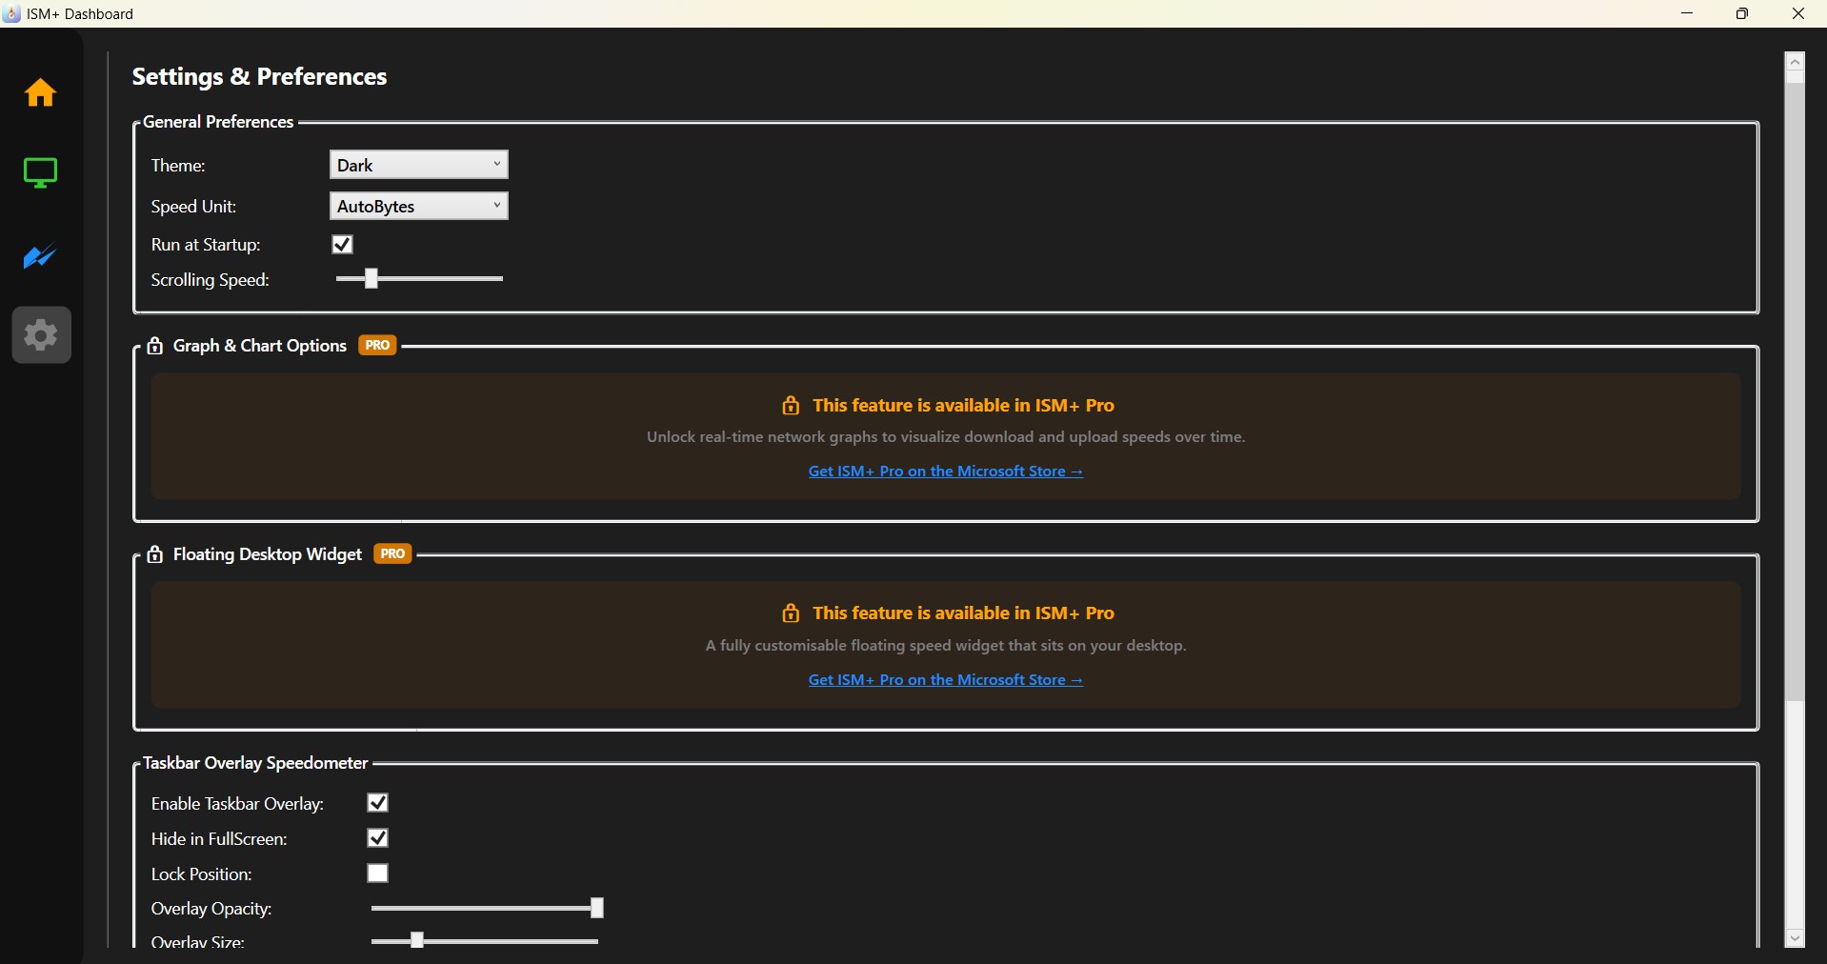The height and width of the screenshot is (964, 1827).
Task: Click the General Preferences group label
Action: 218,122
